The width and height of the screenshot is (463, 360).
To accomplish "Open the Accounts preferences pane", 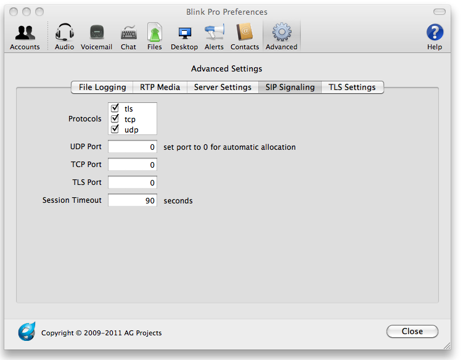I will click(25, 37).
